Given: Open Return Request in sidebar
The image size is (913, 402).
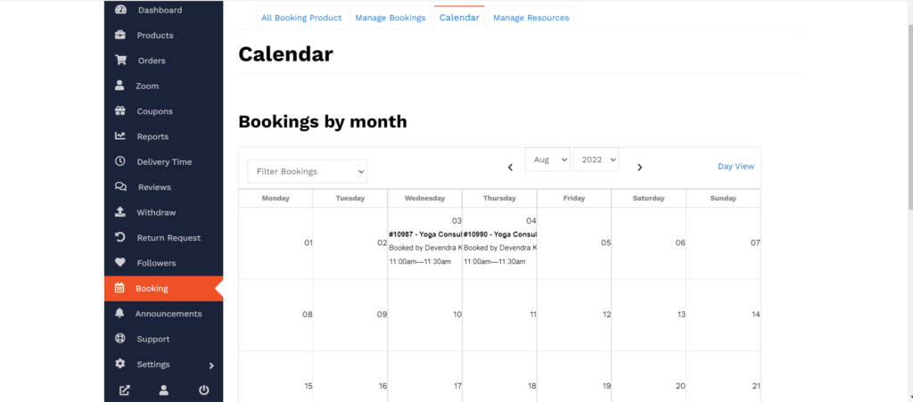Looking at the screenshot, I should 169,238.
